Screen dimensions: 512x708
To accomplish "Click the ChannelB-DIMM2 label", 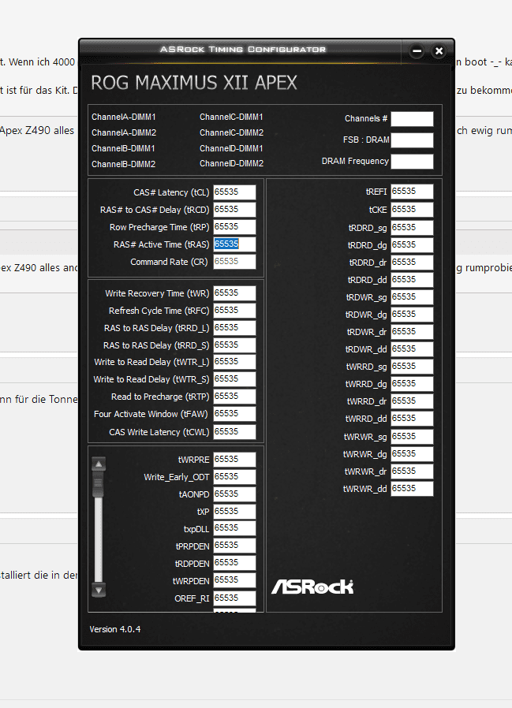I will (123, 164).
